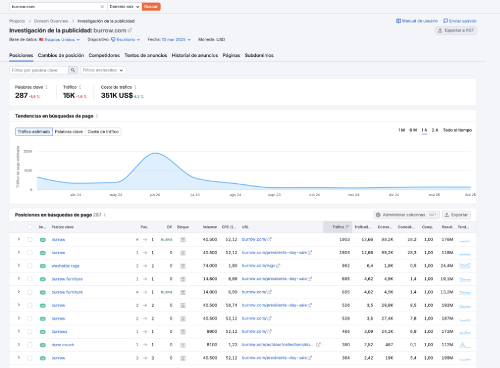Expand the washable rugs row
The height and width of the screenshot is (368, 500).
tap(19, 266)
